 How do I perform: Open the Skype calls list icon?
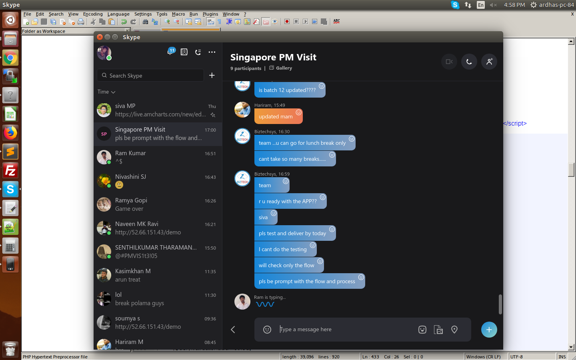click(x=198, y=52)
